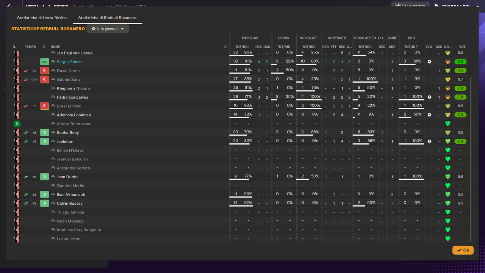Viewport: 485px width, 273px height.
Task: Click the goal ball icon in Ademola Lookman row
Action: click(x=429, y=115)
